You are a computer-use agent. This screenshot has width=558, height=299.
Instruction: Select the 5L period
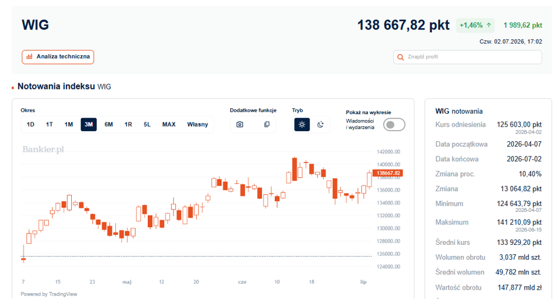[147, 125]
